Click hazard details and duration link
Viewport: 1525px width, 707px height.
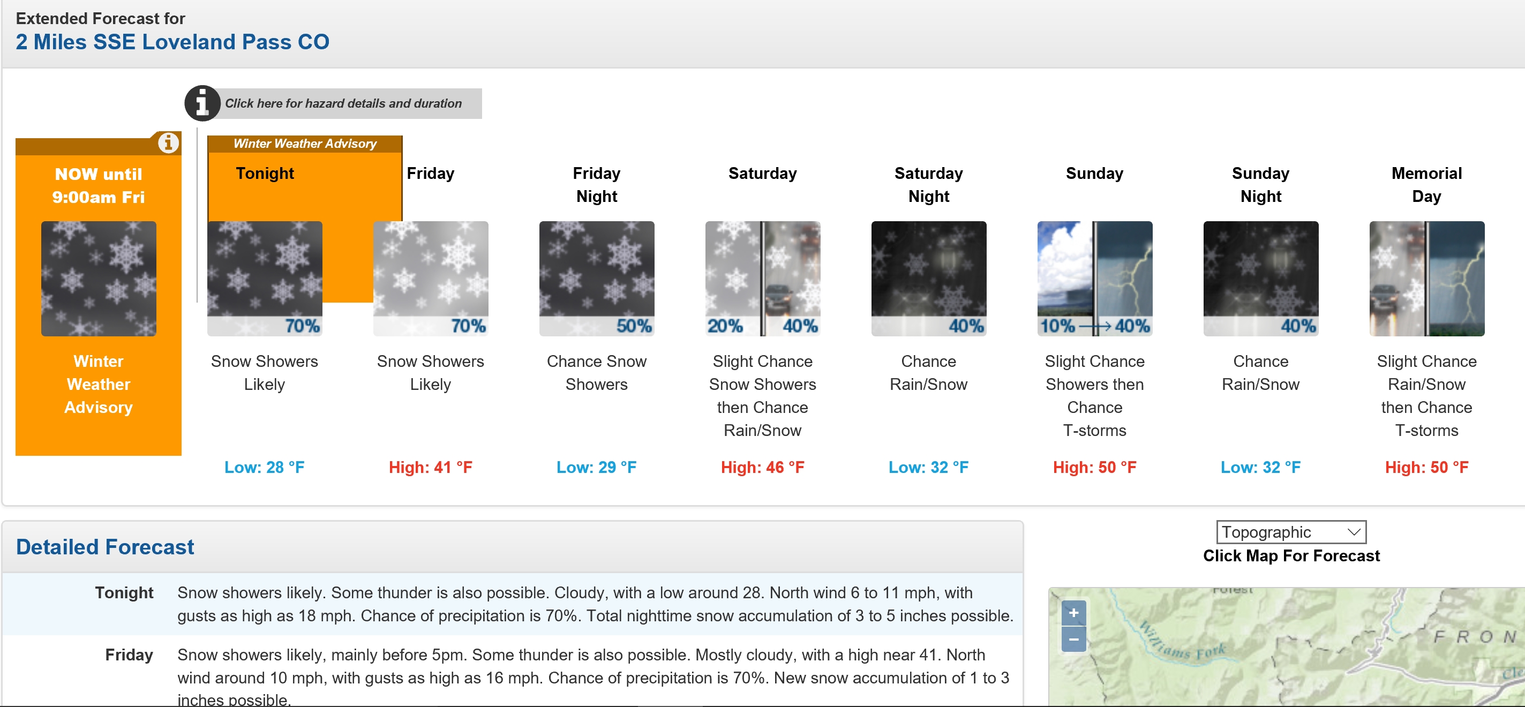coord(343,103)
